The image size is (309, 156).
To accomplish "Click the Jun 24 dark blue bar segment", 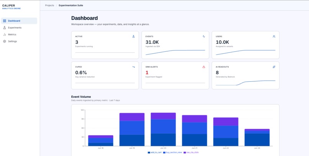I will coord(257,140).
